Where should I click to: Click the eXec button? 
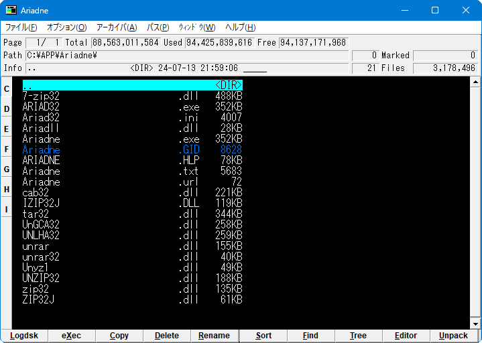tap(72, 336)
